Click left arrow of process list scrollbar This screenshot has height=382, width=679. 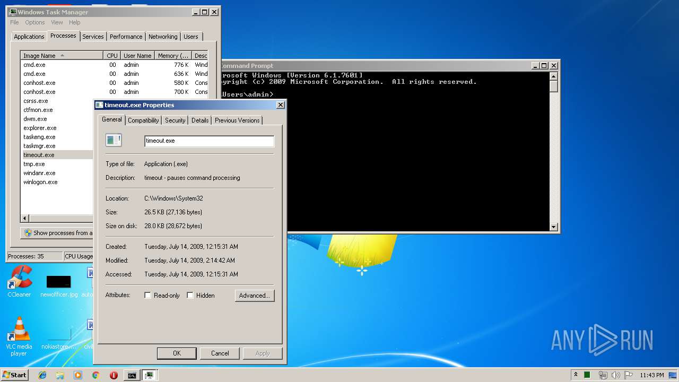[25, 218]
